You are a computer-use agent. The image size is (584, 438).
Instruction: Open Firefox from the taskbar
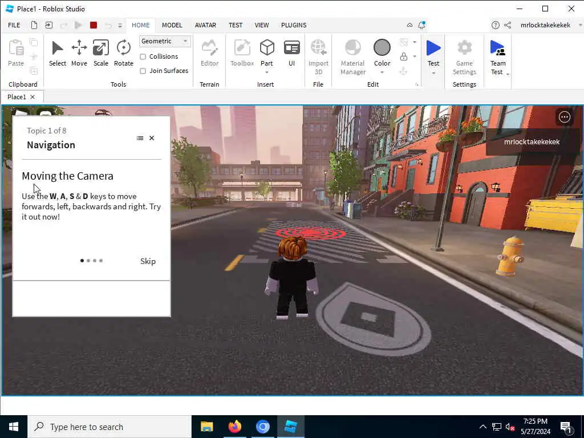[234, 427]
